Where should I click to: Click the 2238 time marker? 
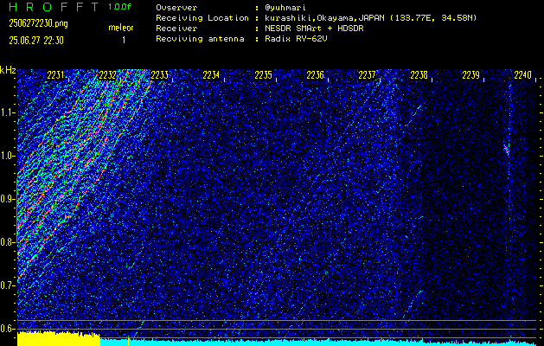(419, 75)
